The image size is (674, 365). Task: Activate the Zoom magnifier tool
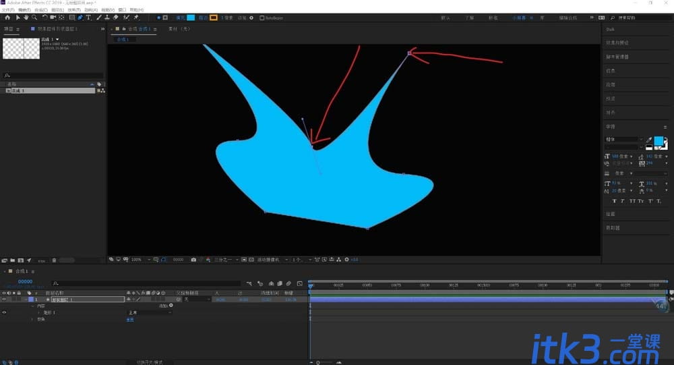pos(34,18)
